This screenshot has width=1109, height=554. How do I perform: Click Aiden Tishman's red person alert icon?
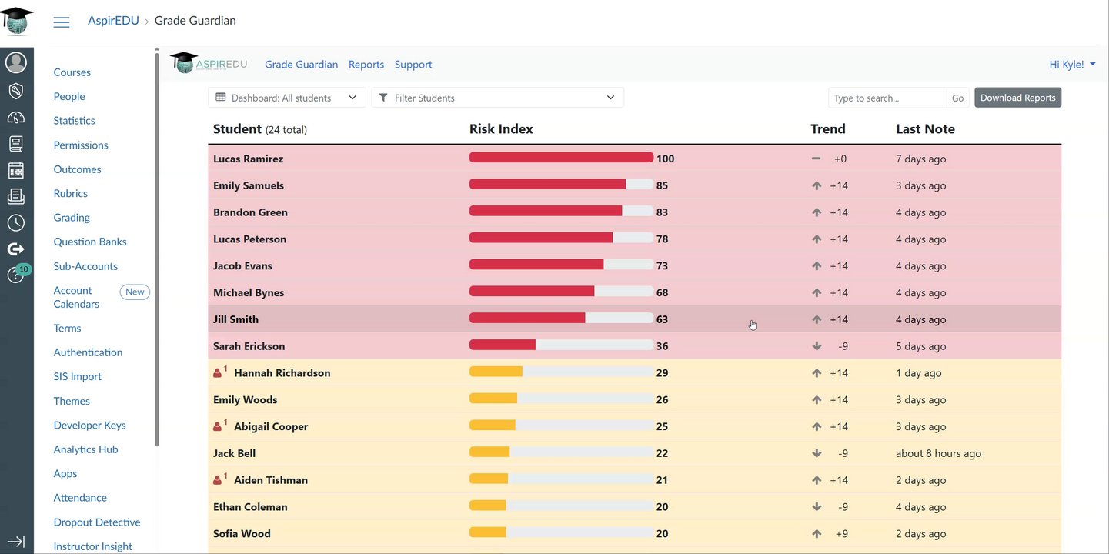point(218,480)
